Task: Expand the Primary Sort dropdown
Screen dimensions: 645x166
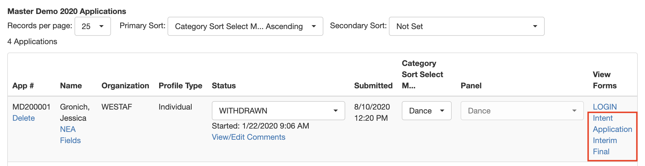Action: [x=245, y=26]
